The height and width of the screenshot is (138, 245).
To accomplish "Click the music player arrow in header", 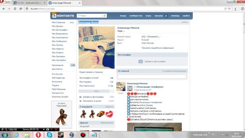I will (166, 16).
